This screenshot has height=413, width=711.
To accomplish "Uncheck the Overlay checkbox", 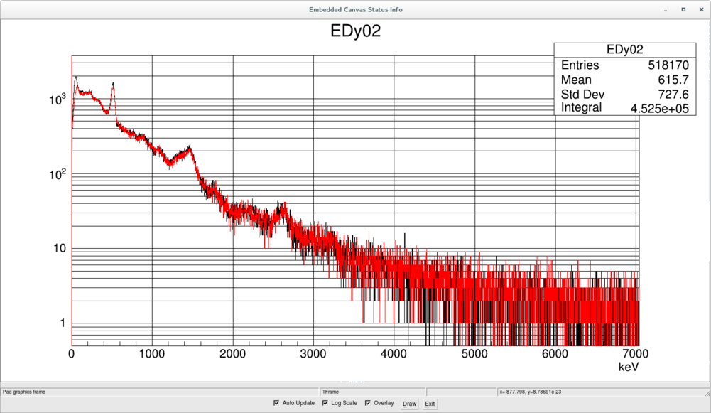I will (368, 403).
